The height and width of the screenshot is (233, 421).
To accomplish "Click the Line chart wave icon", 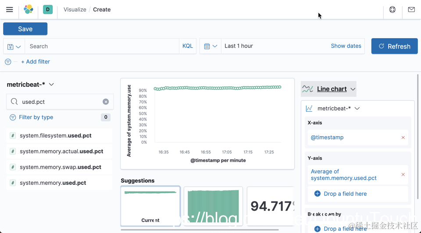I will pos(307,89).
